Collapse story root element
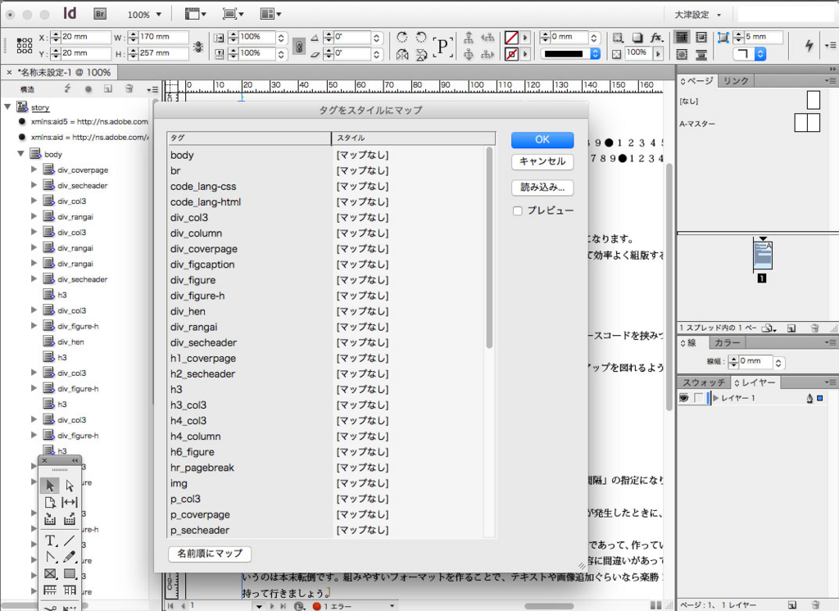Image resolution: width=839 pixels, height=611 pixels. click(7, 106)
